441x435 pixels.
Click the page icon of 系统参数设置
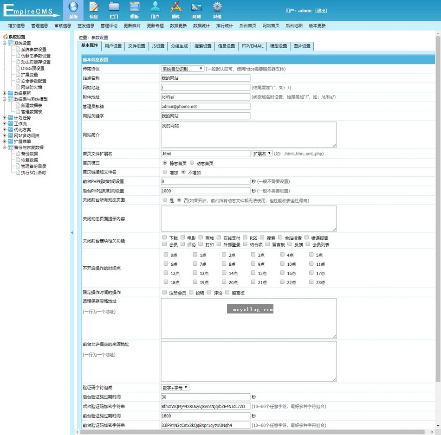(18, 49)
